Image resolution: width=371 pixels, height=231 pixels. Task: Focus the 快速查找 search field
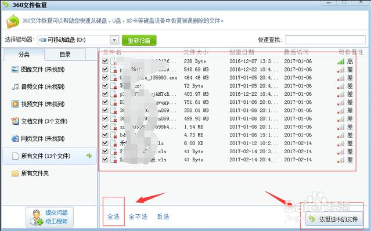coord(325,39)
